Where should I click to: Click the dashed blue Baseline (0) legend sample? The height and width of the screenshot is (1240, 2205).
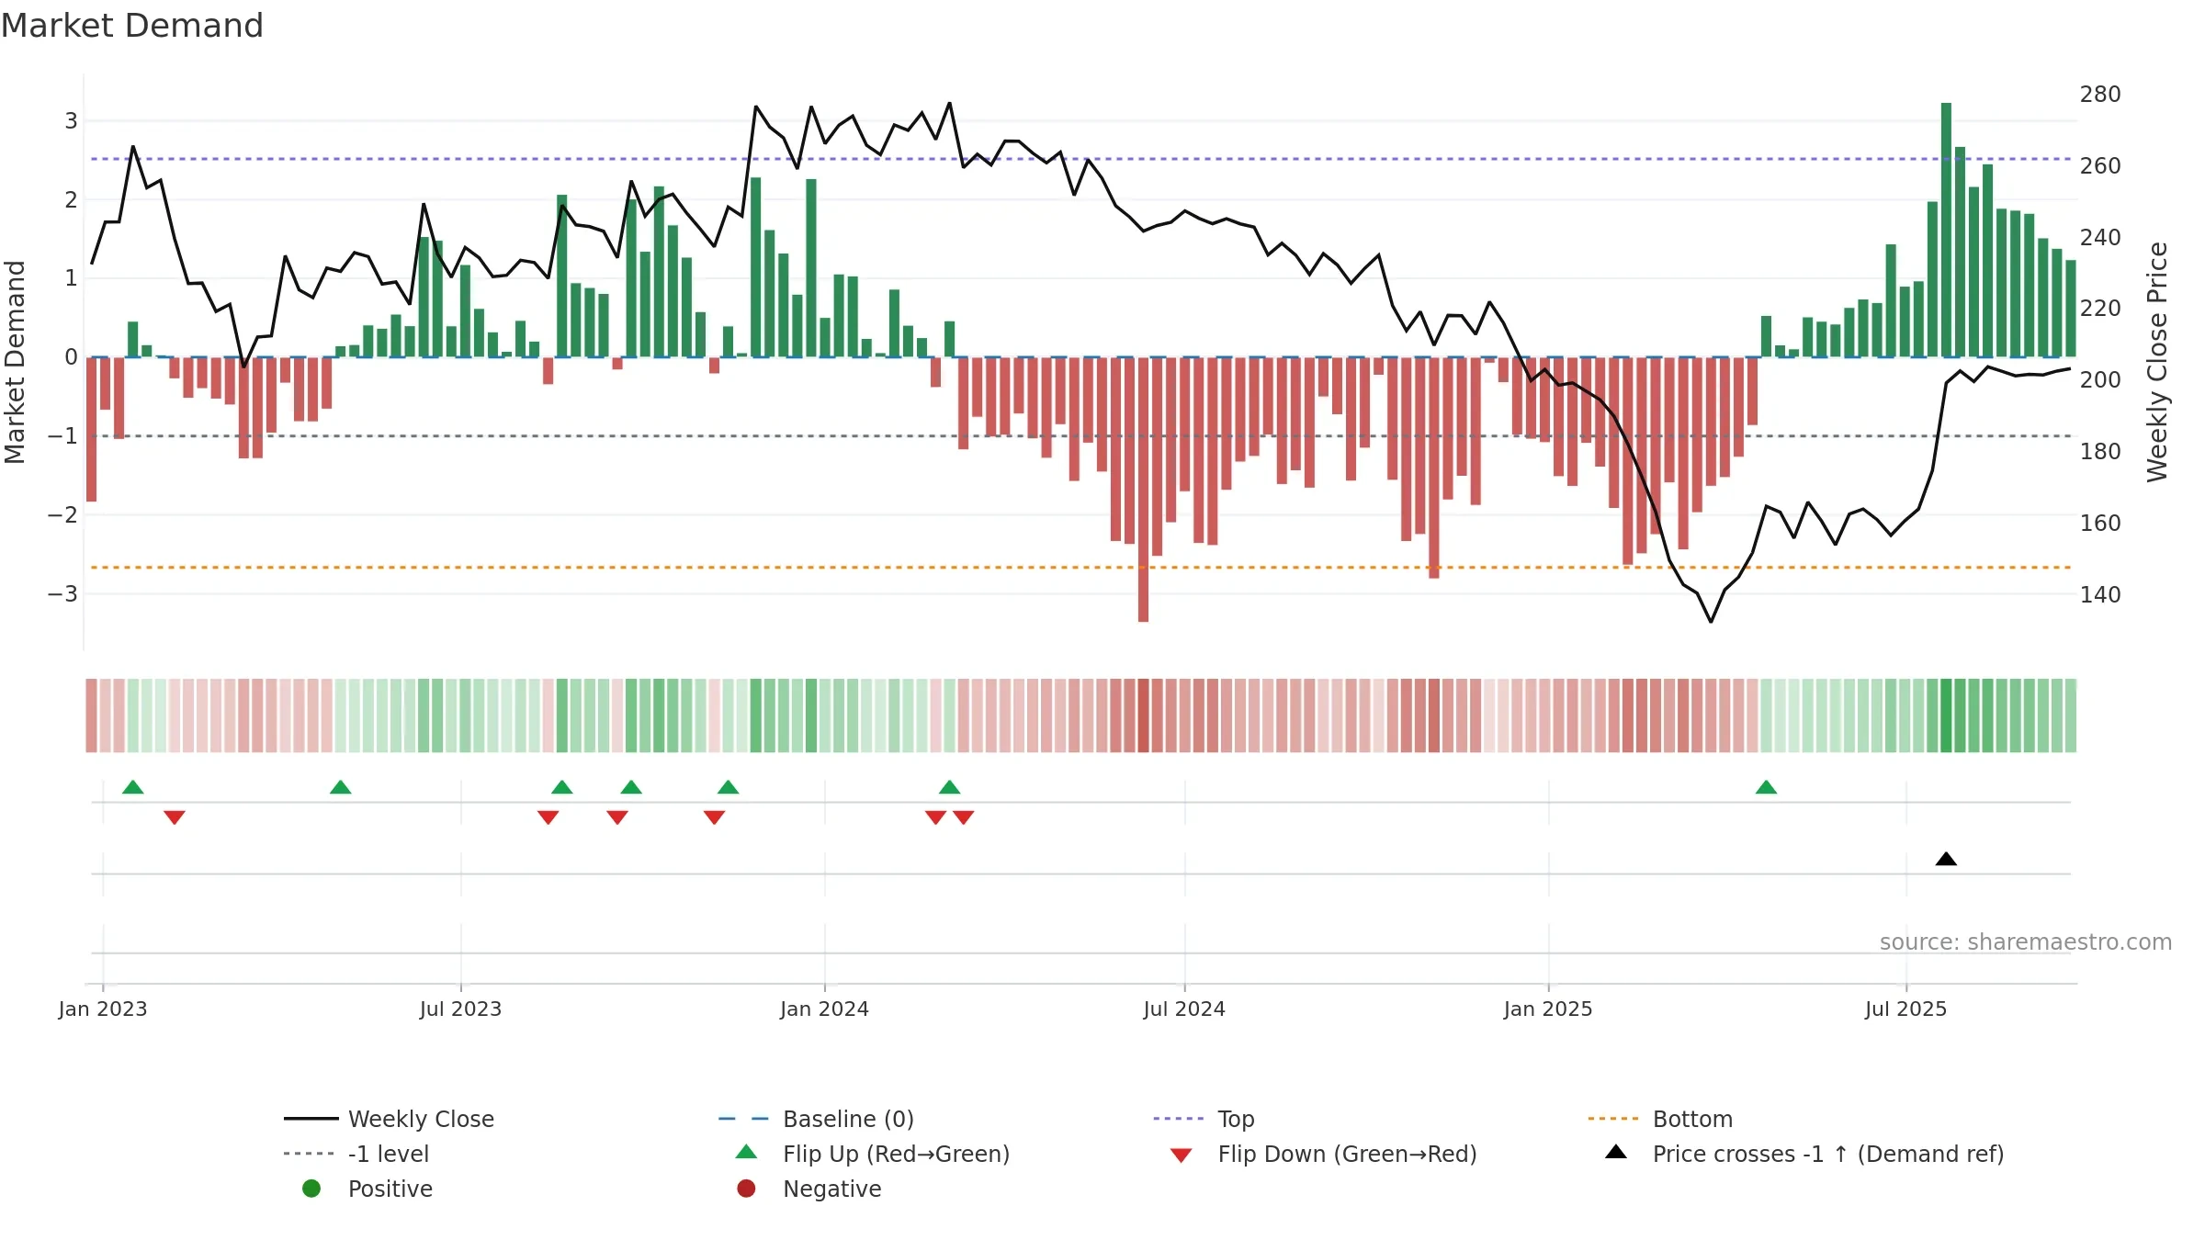pyautogui.click(x=744, y=1119)
